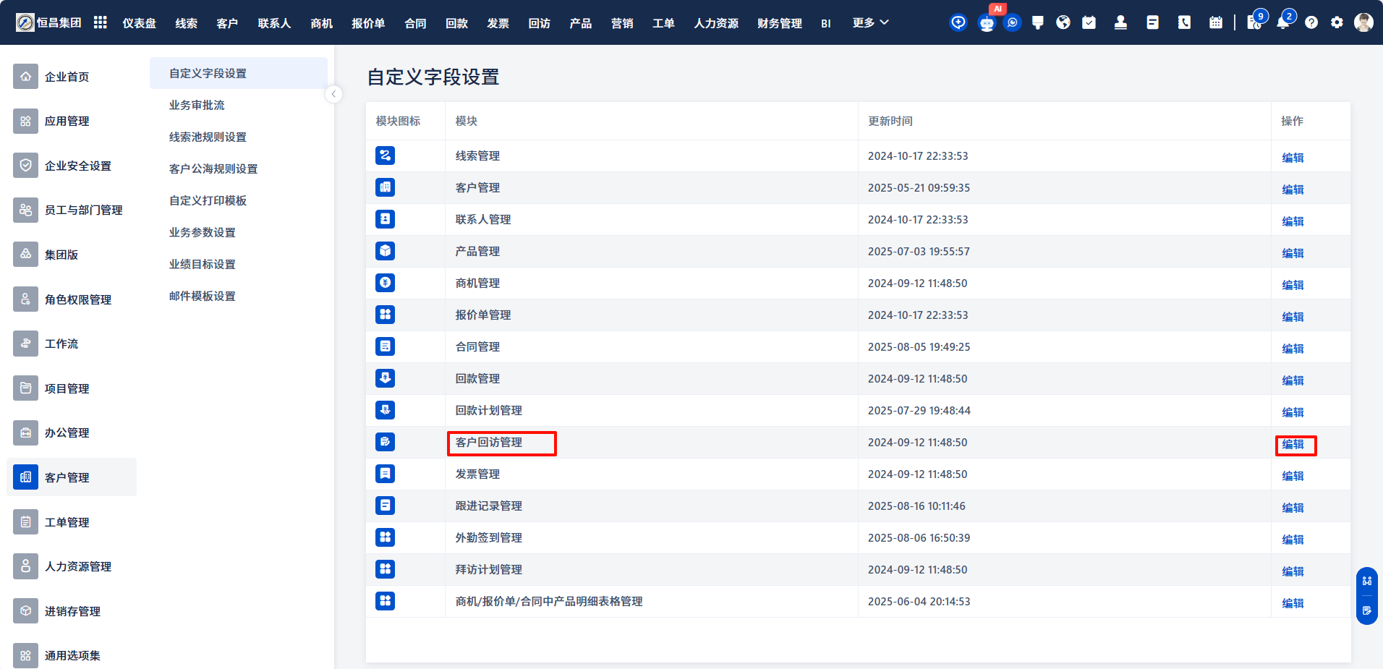1383x669 pixels.
Task: Open the globe icon in the top bar
Action: tap(1063, 22)
